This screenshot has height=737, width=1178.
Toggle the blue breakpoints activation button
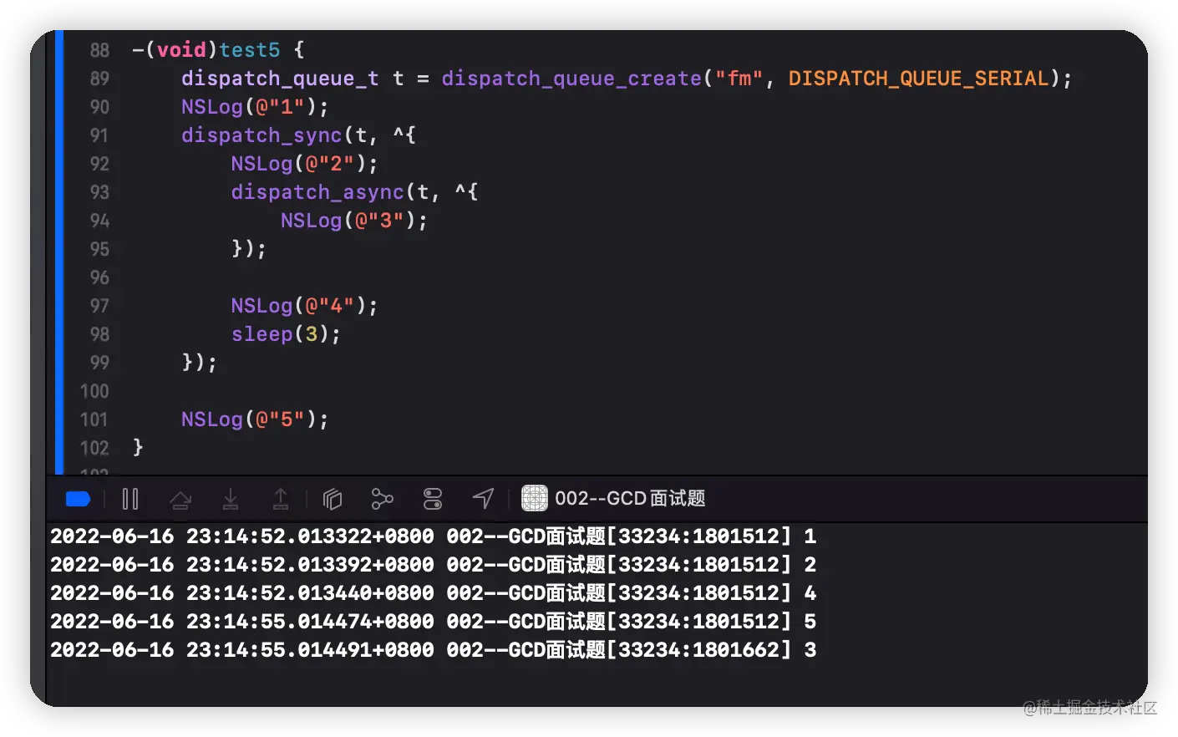click(x=78, y=499)
